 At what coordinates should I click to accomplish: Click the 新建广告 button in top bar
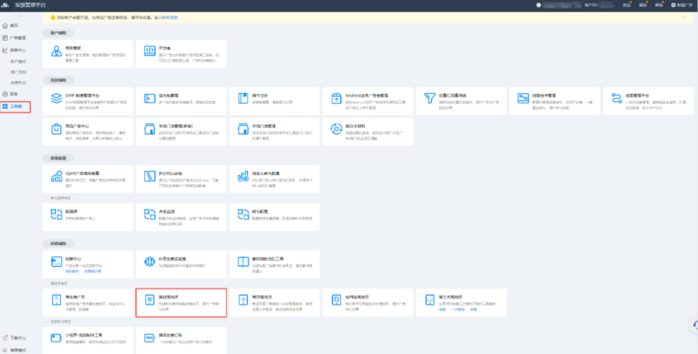point(678,5)
